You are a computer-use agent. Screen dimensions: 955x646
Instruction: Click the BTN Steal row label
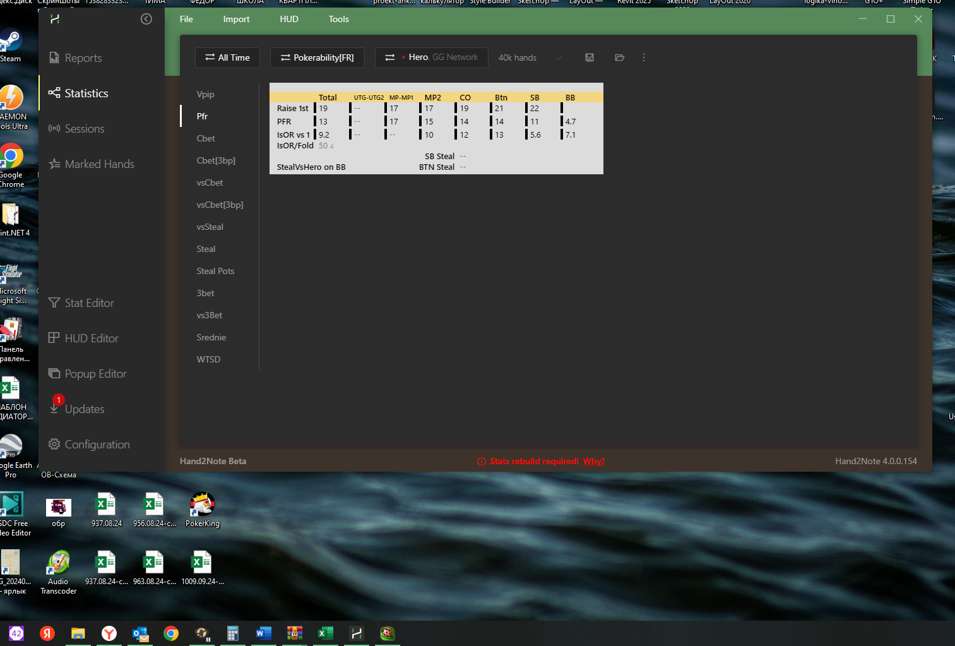[437, 167]
